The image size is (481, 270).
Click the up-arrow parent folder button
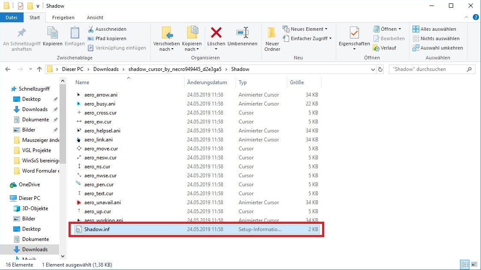(x=39, y=69)
